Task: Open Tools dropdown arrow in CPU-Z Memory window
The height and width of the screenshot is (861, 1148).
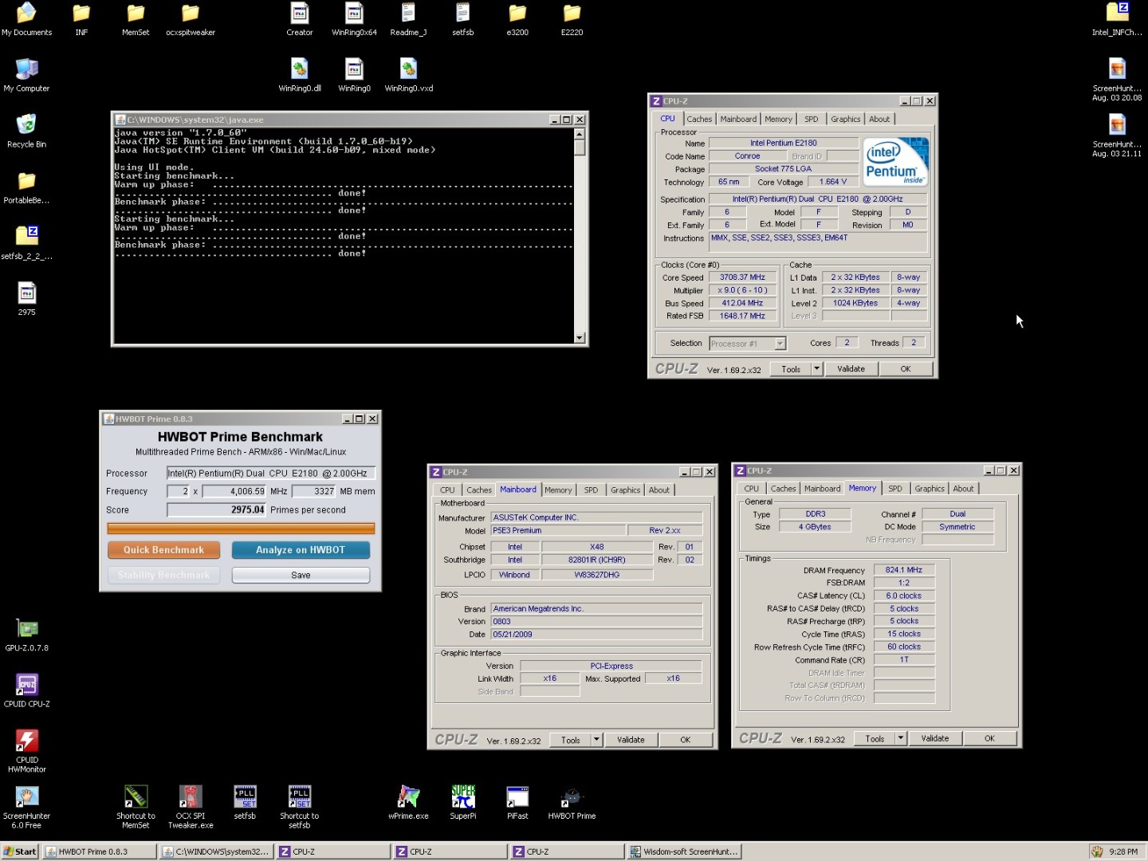Action: (900, 738)
